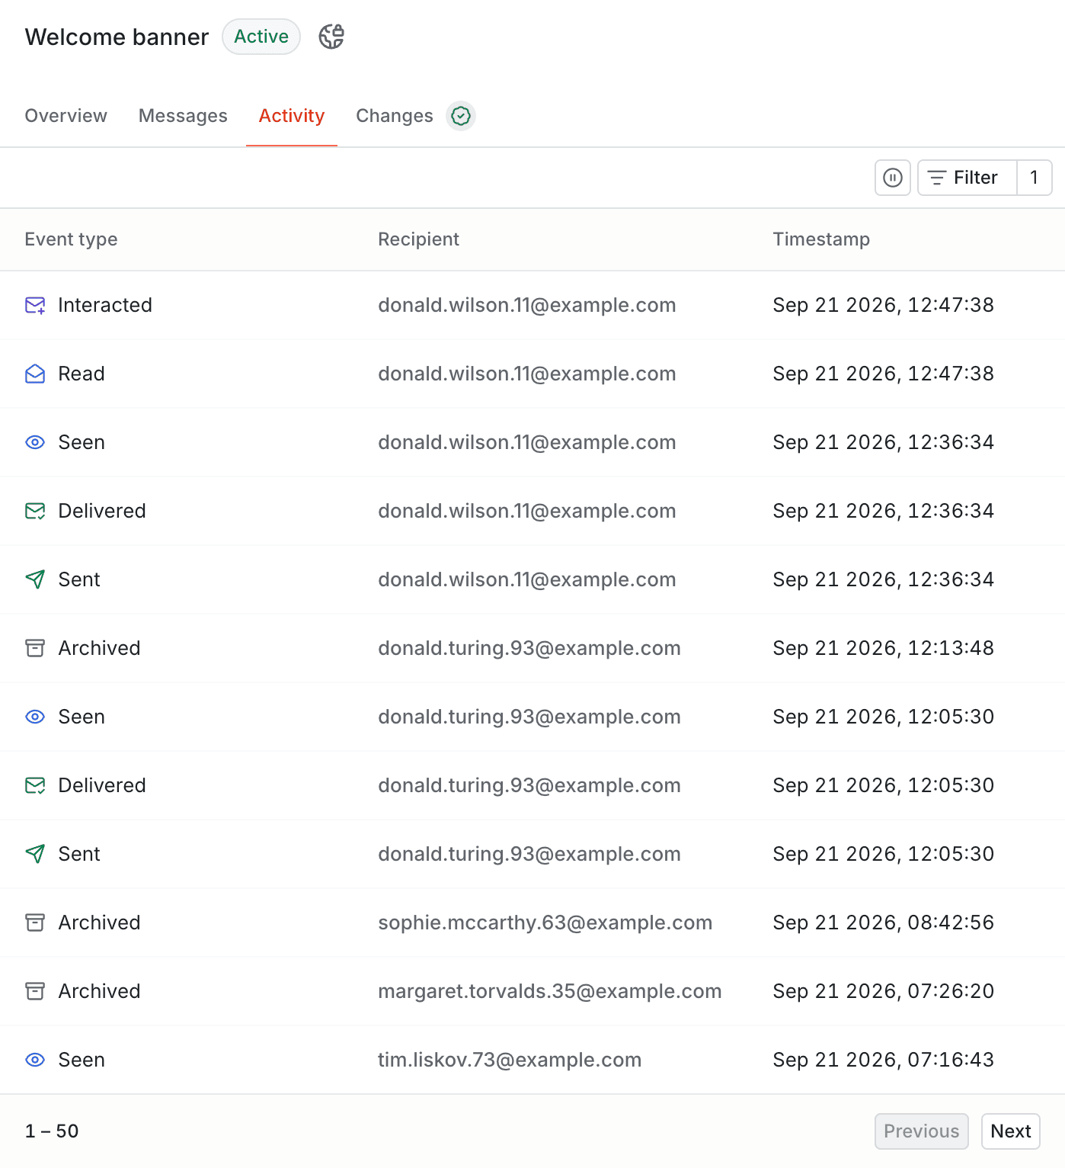This screenshot has height=1168, width=1065.
Task: Click donald.turing.93@example.com in the Archived row
Action: coord(529,648)
